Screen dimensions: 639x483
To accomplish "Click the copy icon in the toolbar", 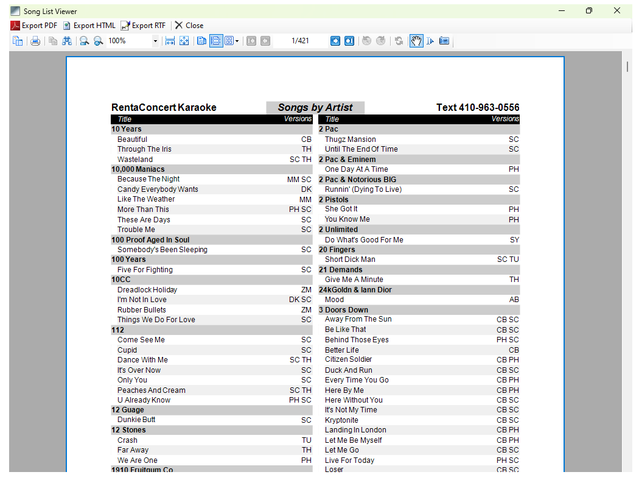I will click(x=53, y=41).
